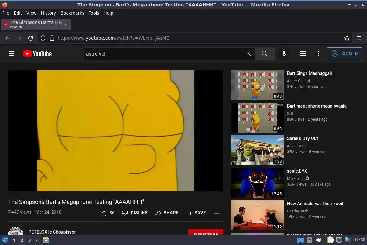Close the Simpsons YouTube tab
Screen dimensions: 367x245
click(x=66, y=25)
